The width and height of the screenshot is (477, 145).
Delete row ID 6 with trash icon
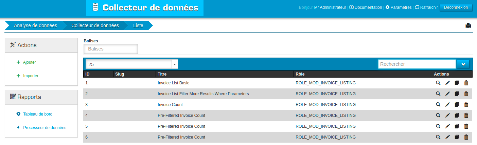tap(466, 137)
